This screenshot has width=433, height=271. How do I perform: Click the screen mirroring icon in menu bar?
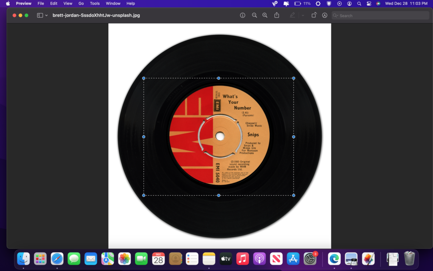[286, 3]
